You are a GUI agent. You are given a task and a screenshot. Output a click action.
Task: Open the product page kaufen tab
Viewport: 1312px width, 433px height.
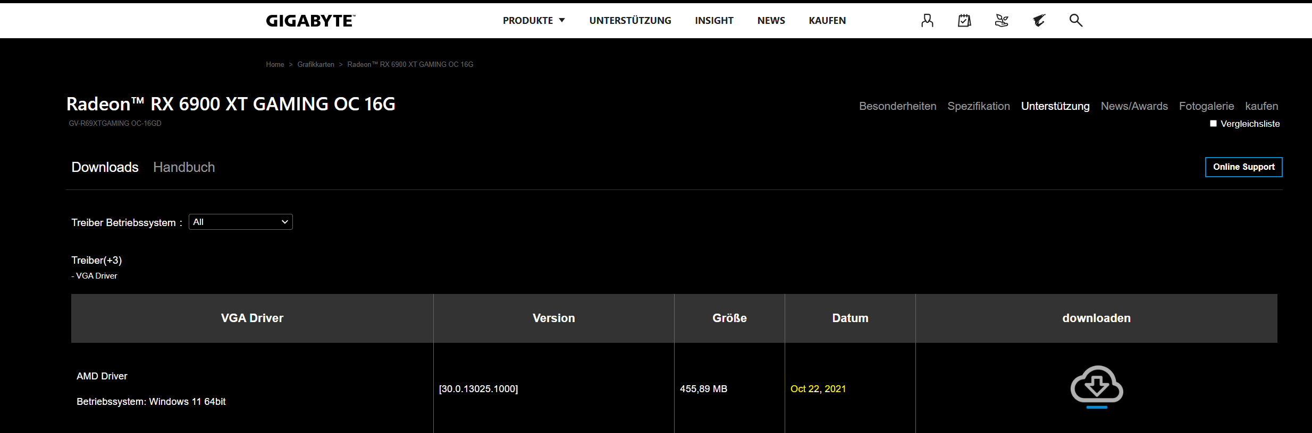click(x=1261, y=106)
